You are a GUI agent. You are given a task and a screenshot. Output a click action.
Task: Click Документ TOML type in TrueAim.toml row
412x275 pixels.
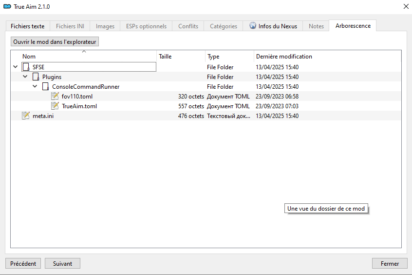[228, 106]
